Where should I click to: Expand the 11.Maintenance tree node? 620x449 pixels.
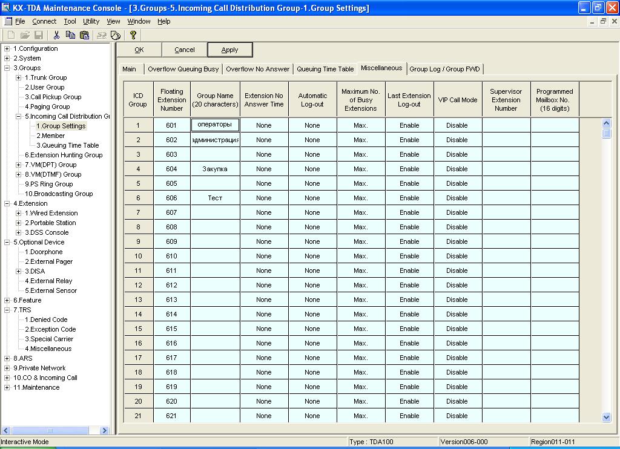point(7,387)
